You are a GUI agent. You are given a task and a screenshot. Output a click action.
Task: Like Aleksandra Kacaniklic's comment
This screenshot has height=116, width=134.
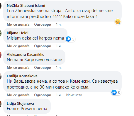pyautogui.click(x=18, y=68)
